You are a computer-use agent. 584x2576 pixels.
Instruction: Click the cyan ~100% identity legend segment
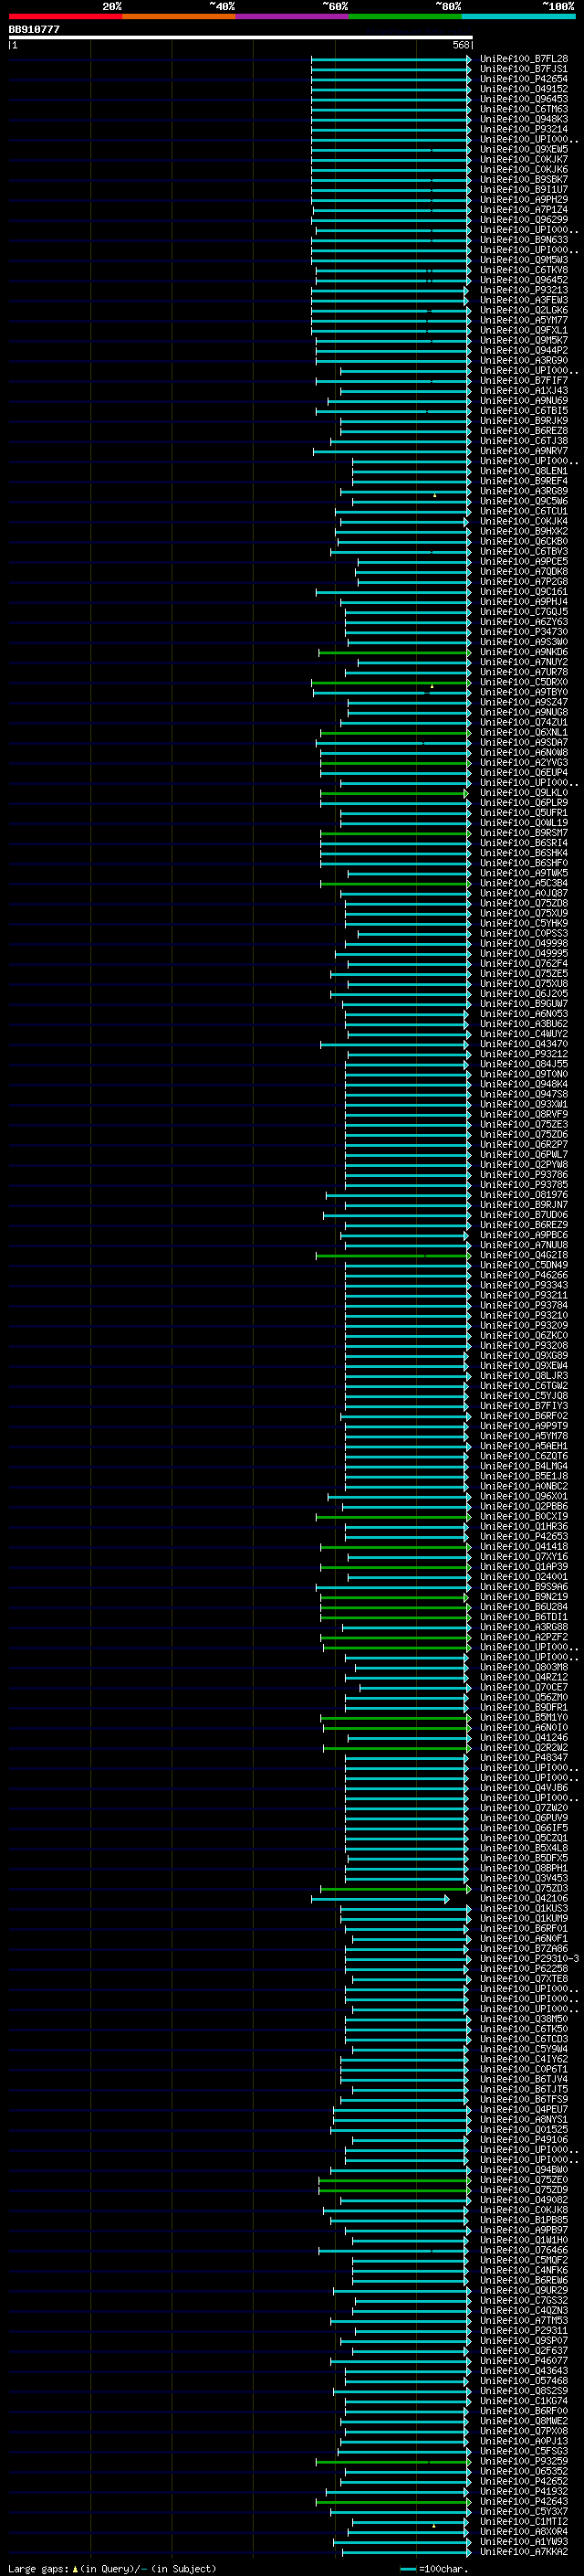[518, 17]
